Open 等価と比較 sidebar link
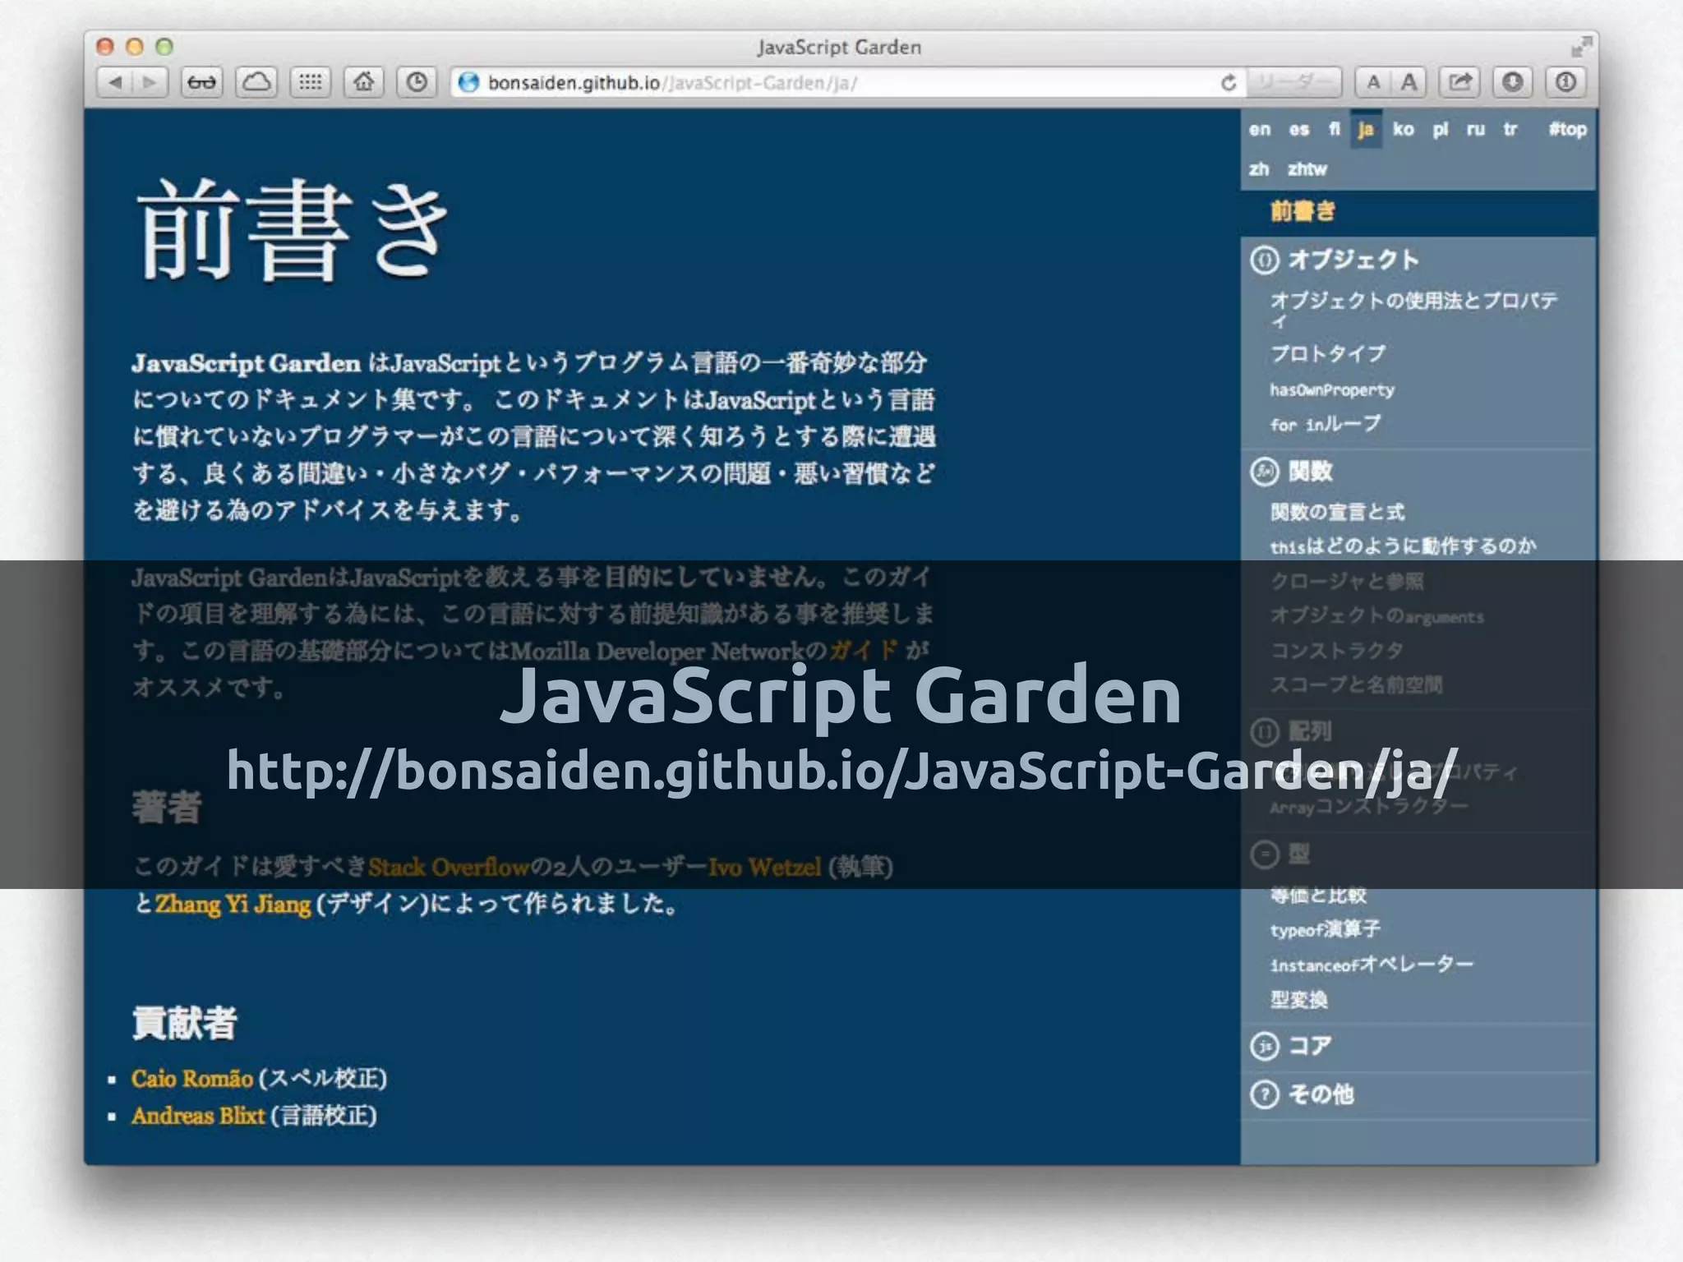The image size is (1683, 1262). point(1318,896)
